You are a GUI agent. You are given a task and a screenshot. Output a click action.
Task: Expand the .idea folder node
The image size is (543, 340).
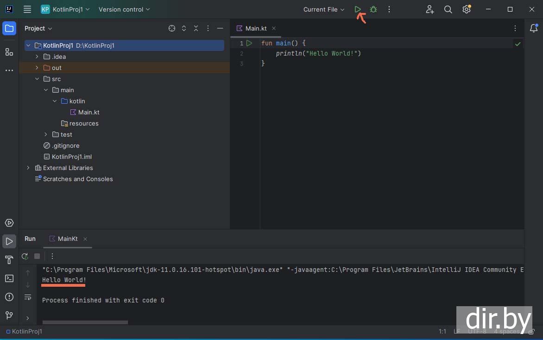(x=37, y=57)
